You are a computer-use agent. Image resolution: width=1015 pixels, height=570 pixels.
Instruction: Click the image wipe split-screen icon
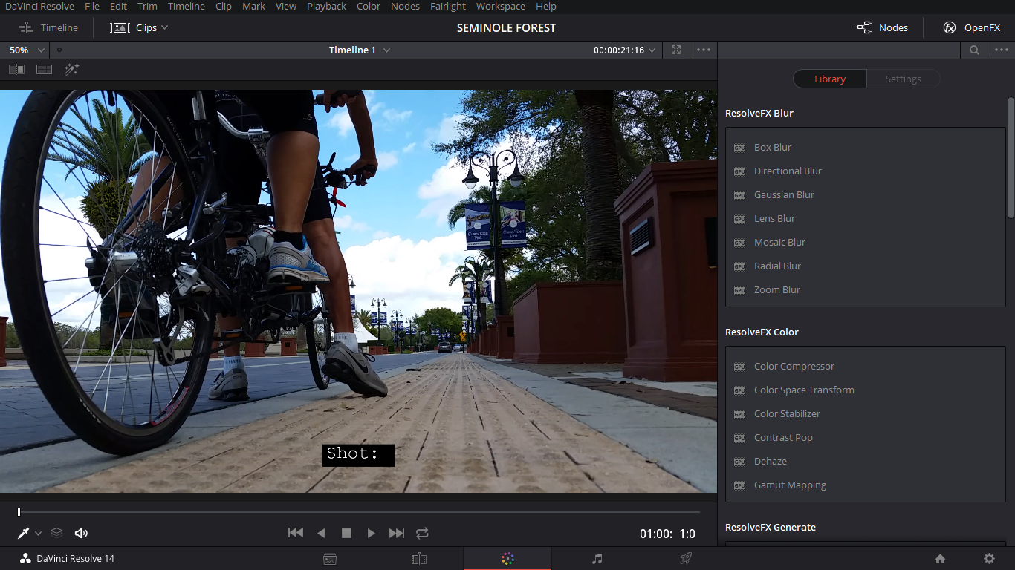pos(16,69)
